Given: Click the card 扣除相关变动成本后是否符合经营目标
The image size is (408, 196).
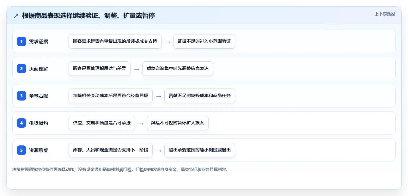Looking at the screenshot, I should [x=111, y=96].
